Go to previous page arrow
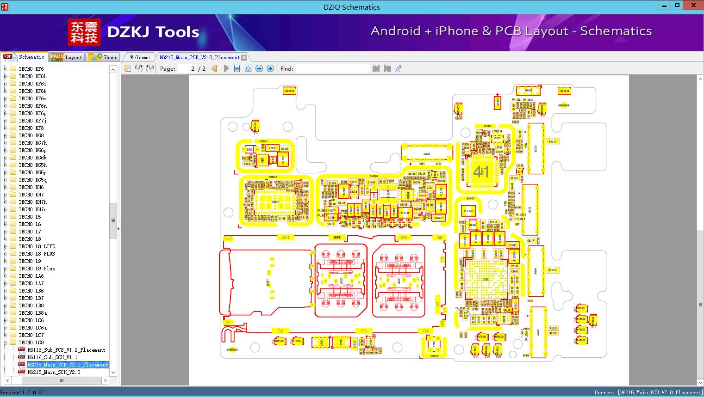 click(x=214, y=68)
